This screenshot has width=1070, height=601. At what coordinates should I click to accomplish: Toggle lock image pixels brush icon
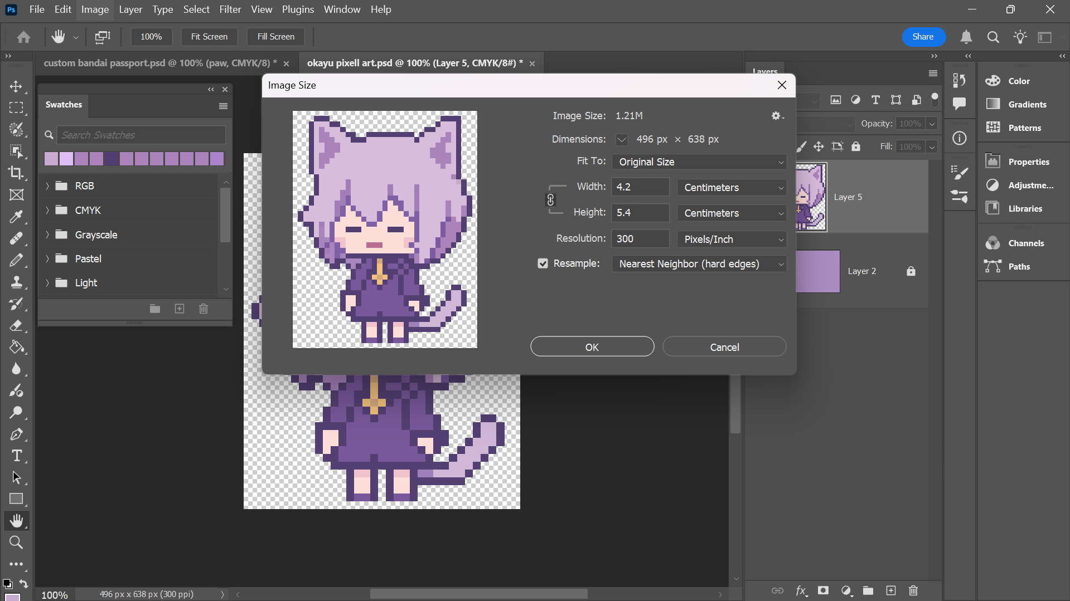click(802, 146)
